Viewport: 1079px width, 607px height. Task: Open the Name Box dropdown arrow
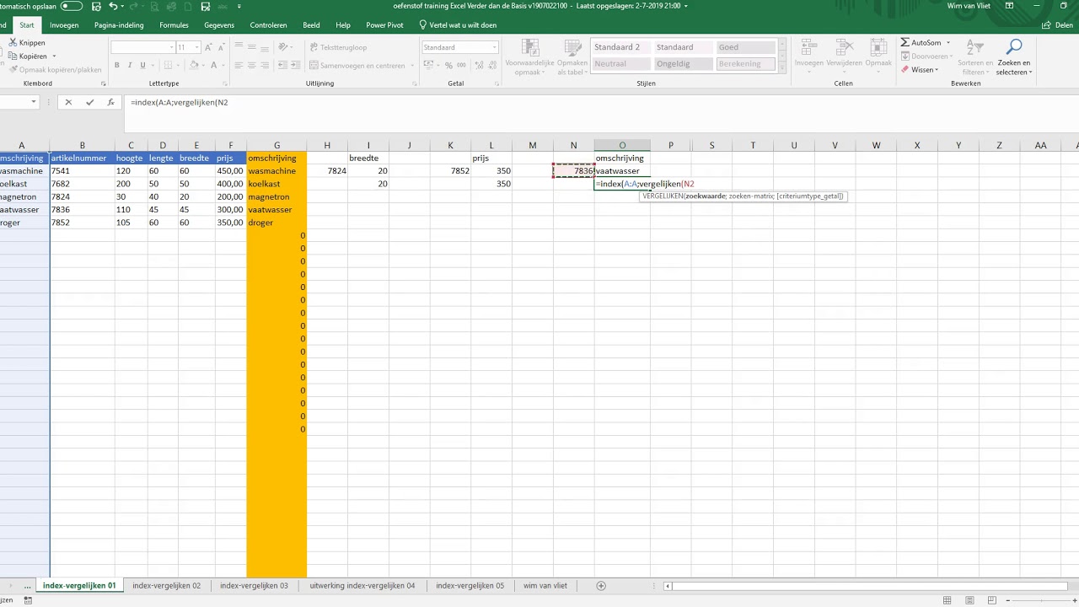coord(34,102)
